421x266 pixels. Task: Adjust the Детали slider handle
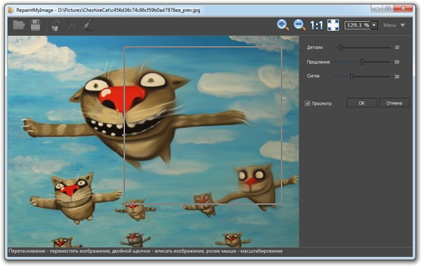[x=340, y=48]
